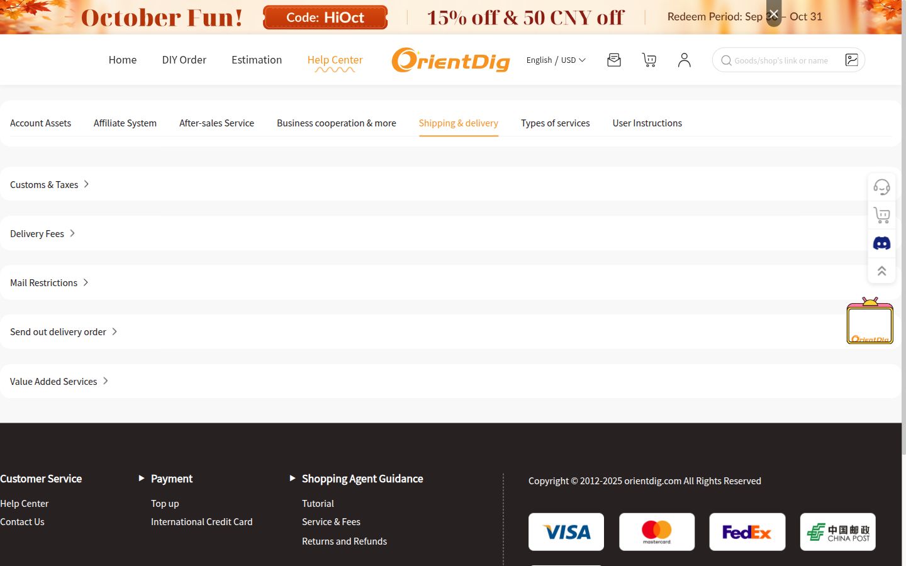Click the China Post logo
Image resolution: width=906 pixels, height=566 pixels.
(x=838, y=532)
